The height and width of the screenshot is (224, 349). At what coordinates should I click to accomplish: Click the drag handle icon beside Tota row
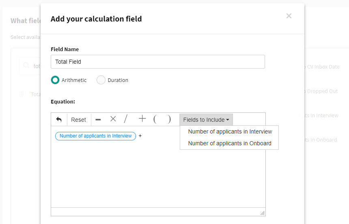point(22,94)
